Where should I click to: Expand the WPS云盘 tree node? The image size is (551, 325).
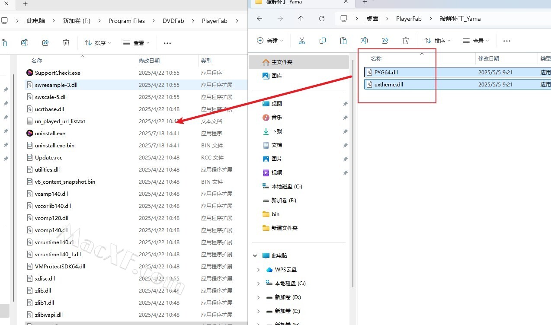(259, 270)
